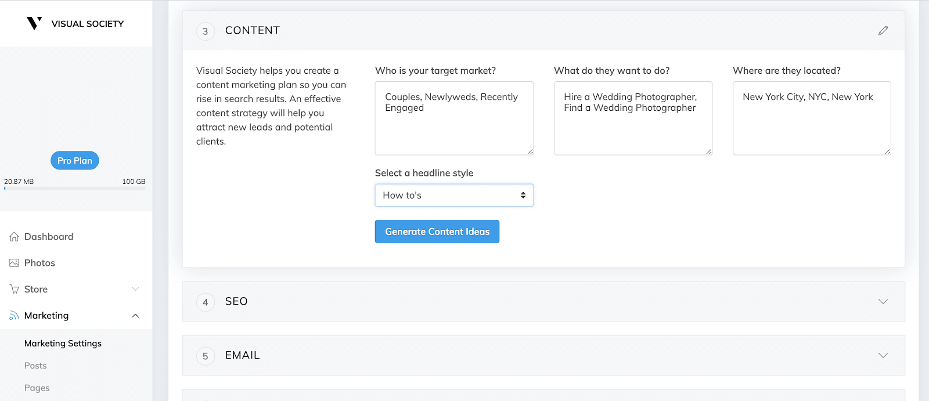Image resolution: width=929 pixels, height=401 pixels.
Task: Click the Photos image icon
Action: [15, 263]
